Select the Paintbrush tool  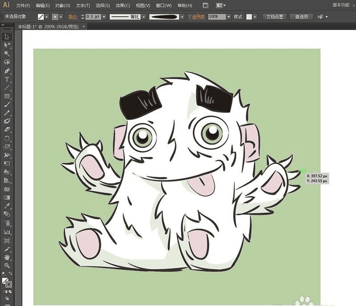coord(7,105)
